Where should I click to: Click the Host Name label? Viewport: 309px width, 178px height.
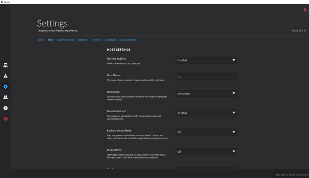[113, 76]
